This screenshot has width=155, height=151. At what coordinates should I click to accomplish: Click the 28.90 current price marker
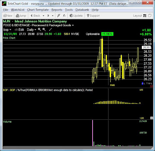pos(146,48)
